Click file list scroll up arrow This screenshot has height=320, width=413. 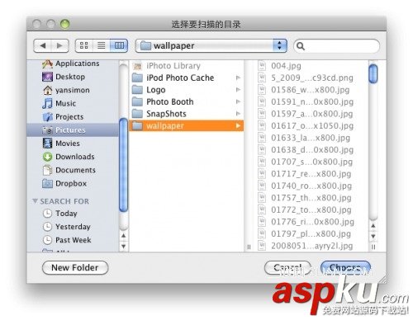coord(373,226)
